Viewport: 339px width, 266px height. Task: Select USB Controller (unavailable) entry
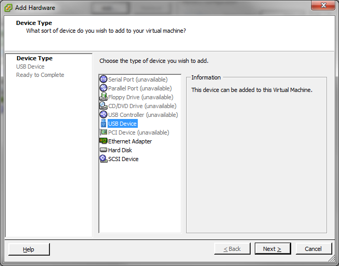click(x=143, y=115)
